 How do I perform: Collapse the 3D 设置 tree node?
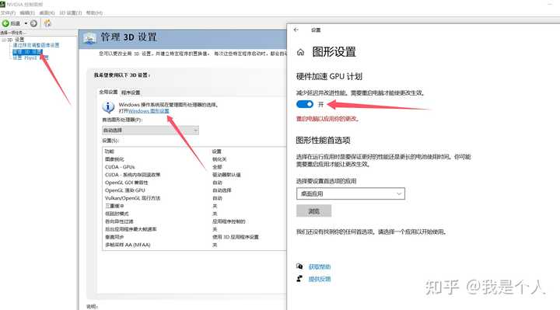point(4,40)
